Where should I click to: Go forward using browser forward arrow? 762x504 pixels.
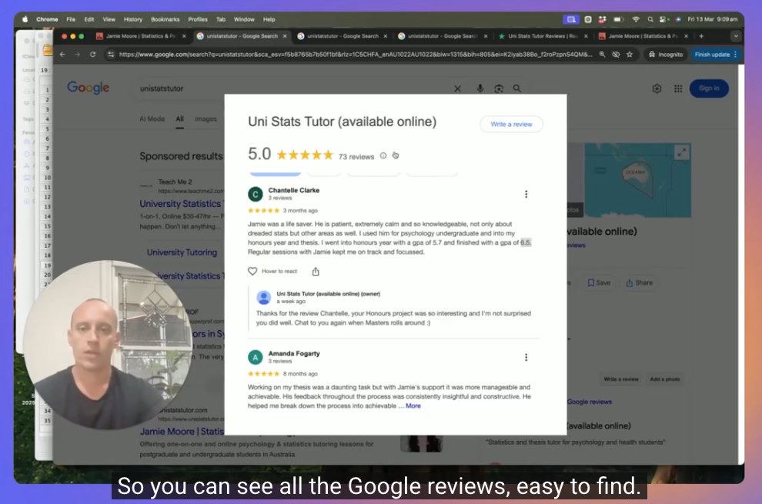coord(77,55)
